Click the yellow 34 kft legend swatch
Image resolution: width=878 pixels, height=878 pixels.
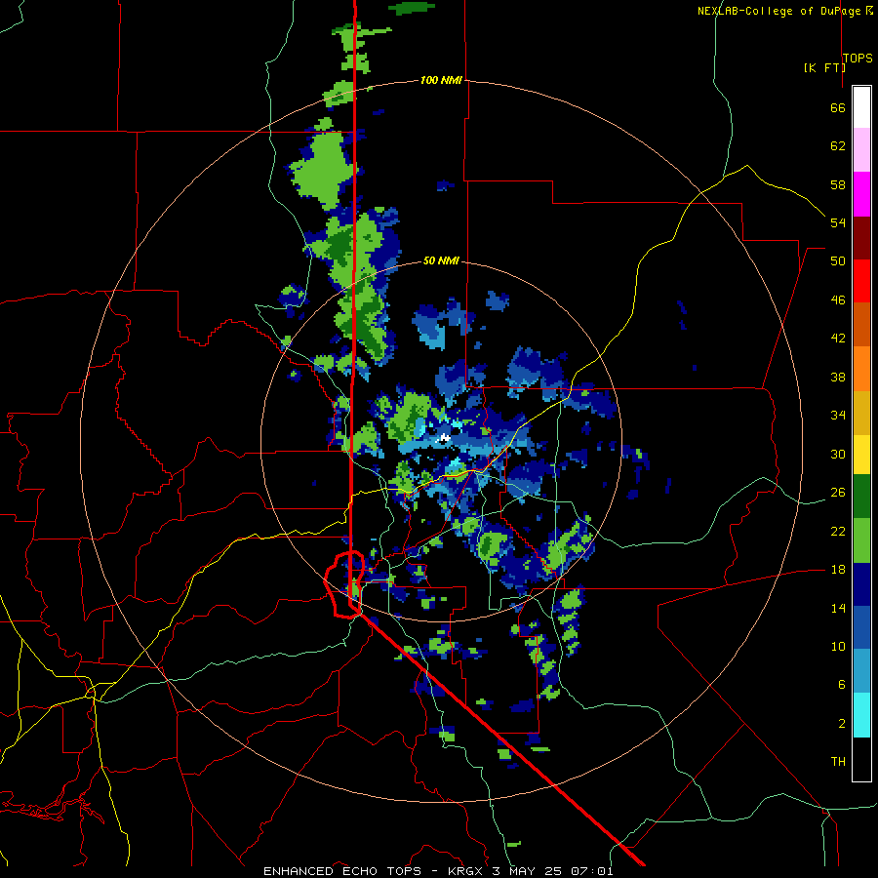pyautogui.click(x=861, y=454)
